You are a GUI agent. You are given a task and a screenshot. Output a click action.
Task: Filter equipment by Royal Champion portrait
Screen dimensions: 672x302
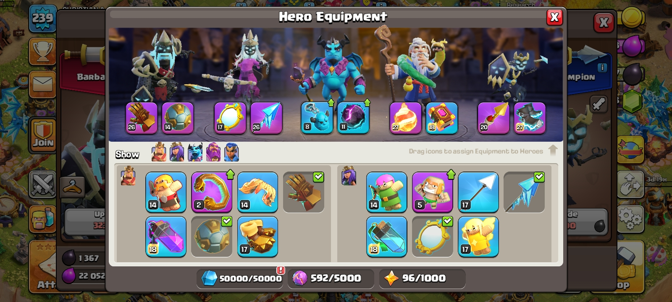231,152
